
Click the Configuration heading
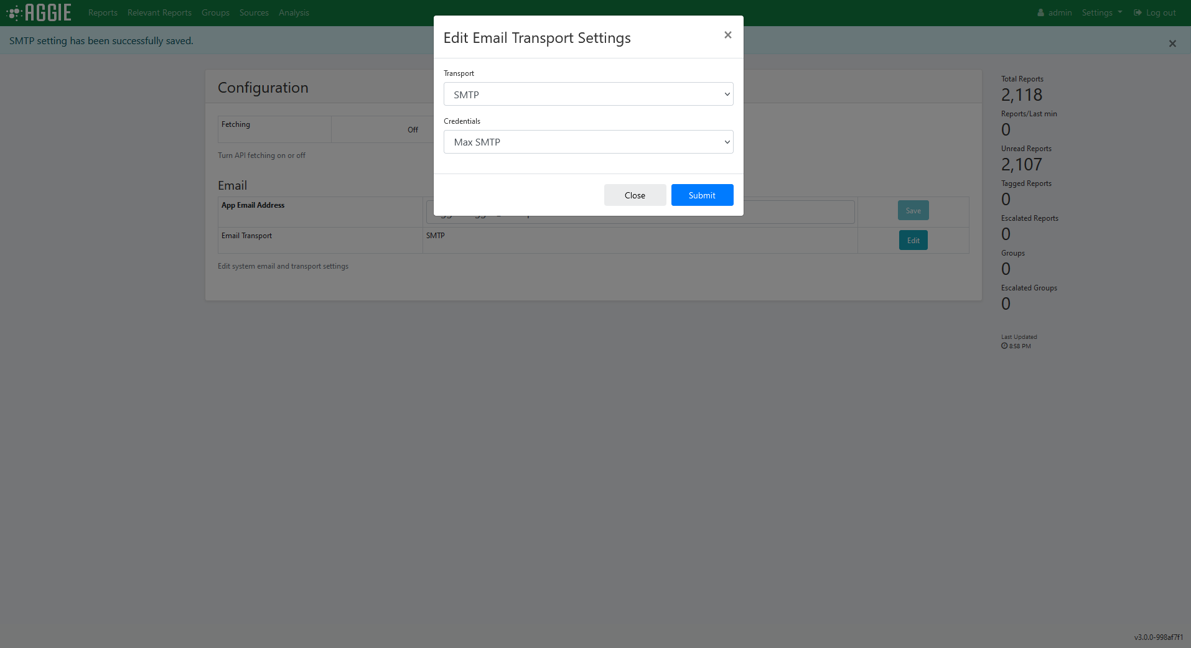click(263, 88)
